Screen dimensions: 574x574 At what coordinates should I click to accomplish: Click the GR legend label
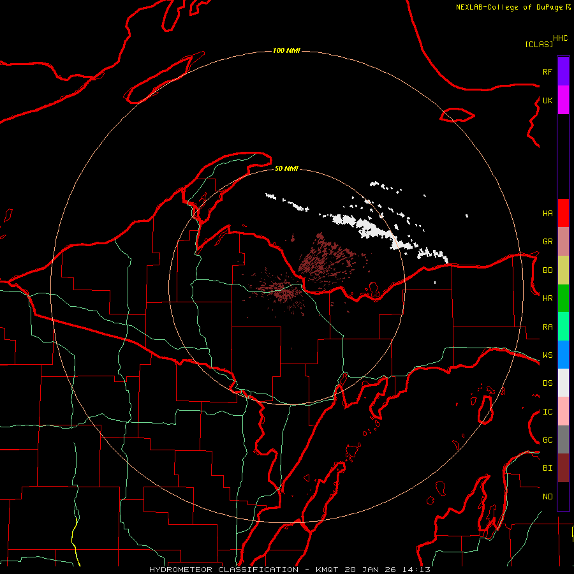click(x=547, y=242)
